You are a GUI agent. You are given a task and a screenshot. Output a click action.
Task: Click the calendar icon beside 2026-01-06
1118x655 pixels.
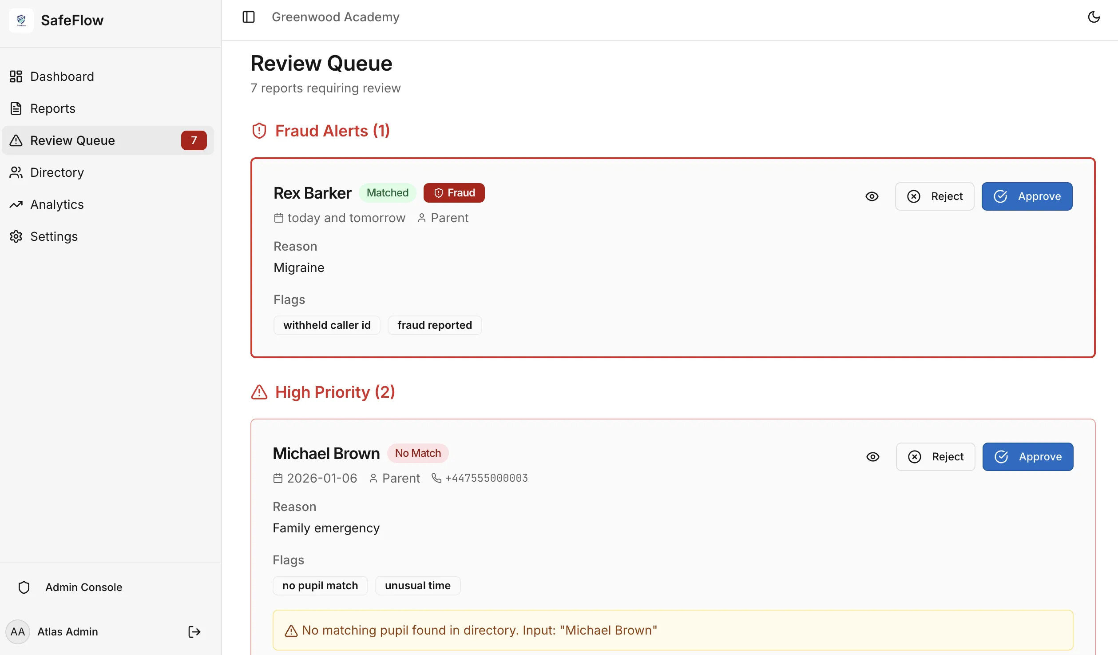coord(278,479)
